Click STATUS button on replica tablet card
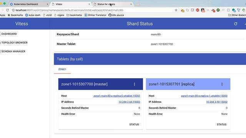 (221, 124)
